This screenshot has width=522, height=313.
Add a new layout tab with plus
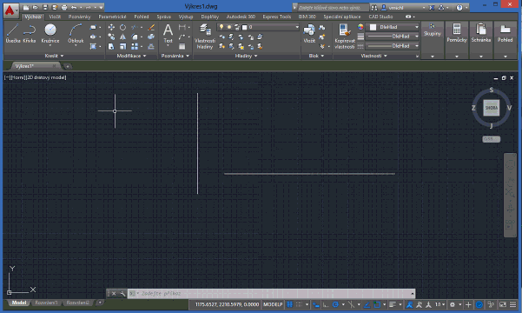[x=100, y=303]
